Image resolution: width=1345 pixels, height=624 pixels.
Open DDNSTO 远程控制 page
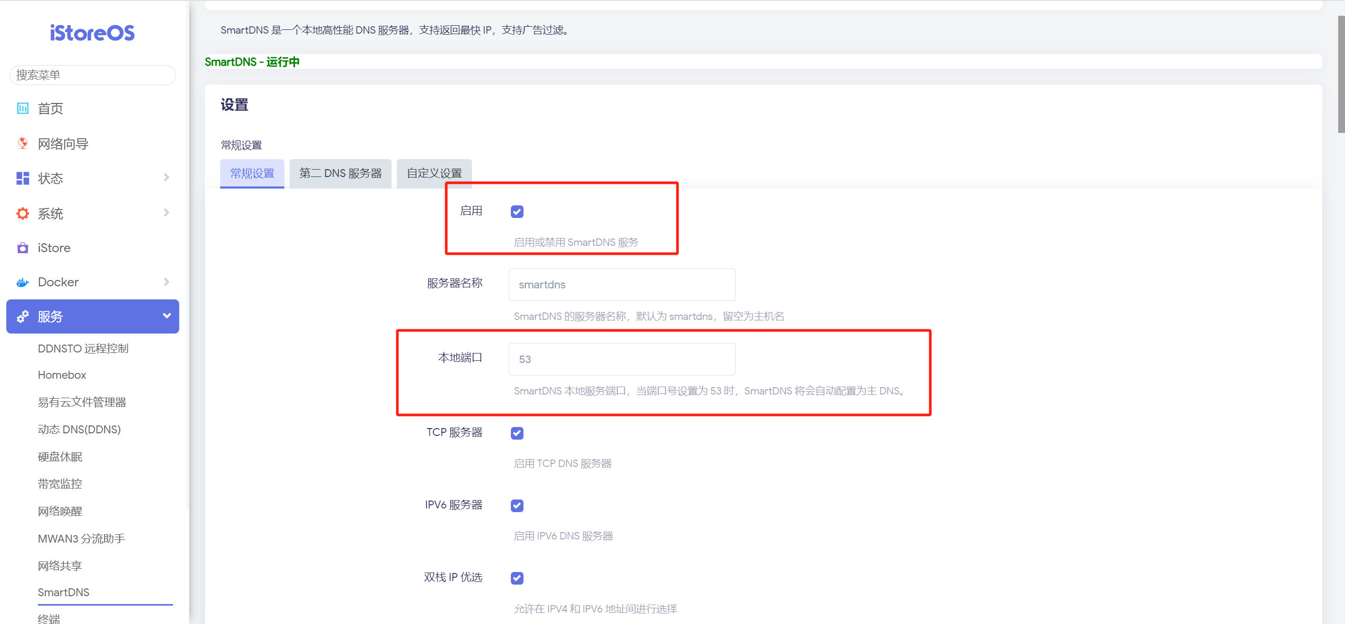pyautogui.click(x=83, y=349)
